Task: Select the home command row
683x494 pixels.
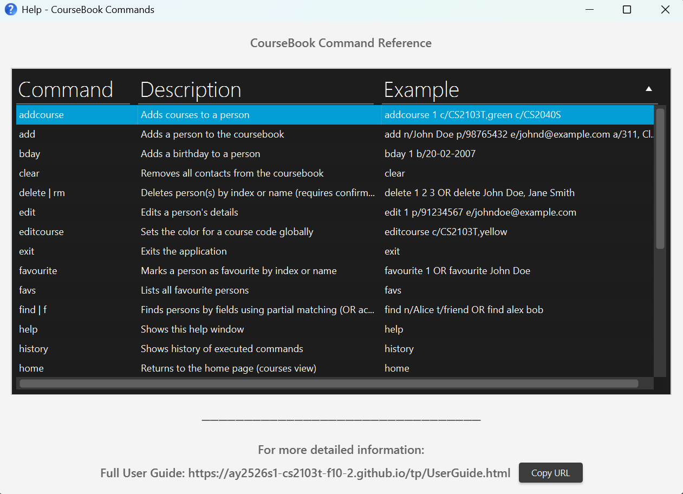Action: pyautogui.click(x=31, y=368)
